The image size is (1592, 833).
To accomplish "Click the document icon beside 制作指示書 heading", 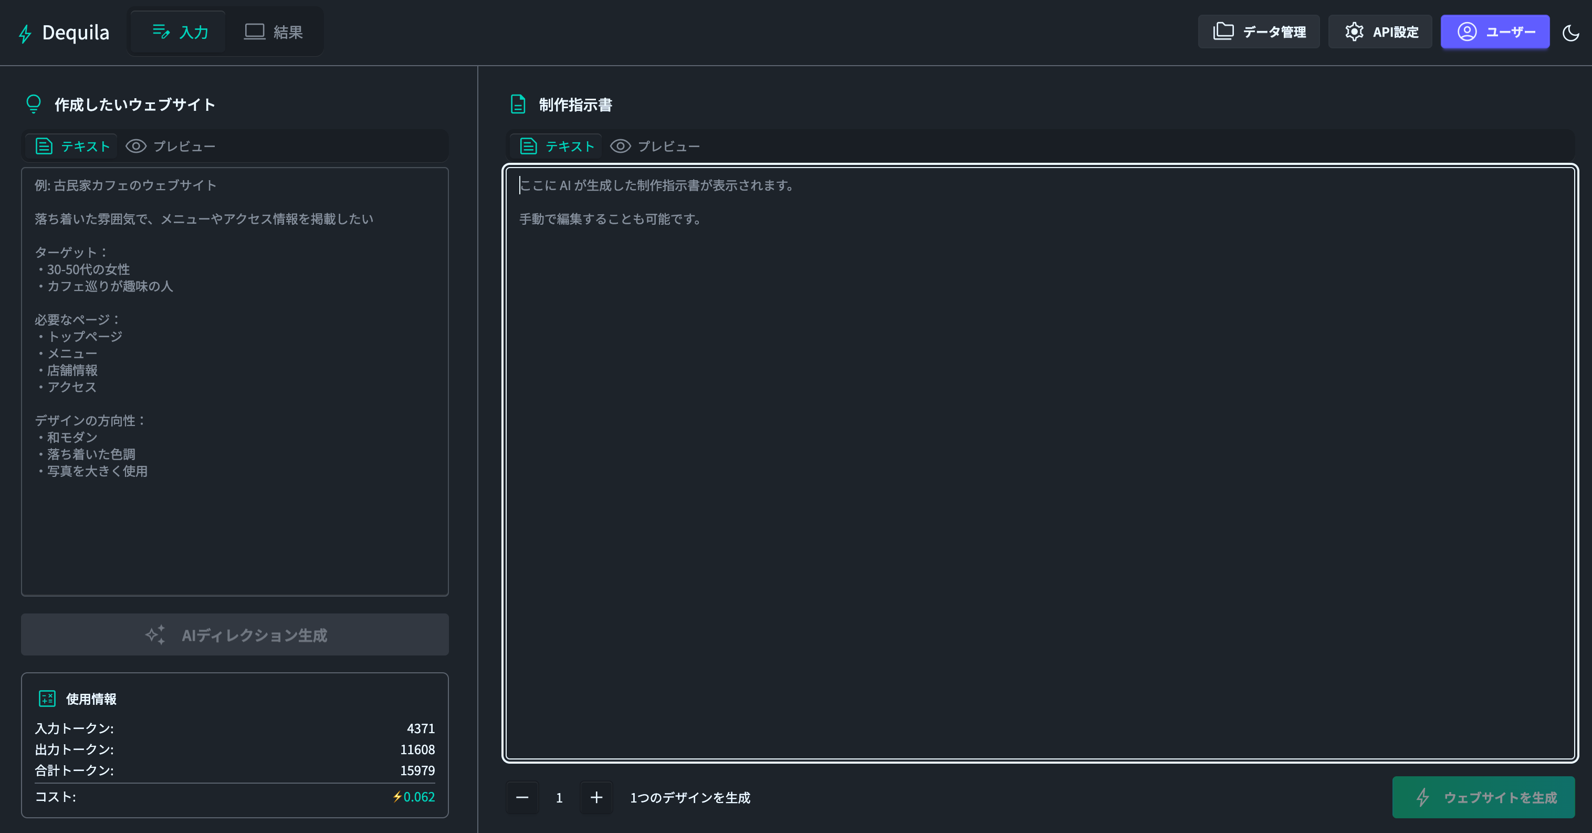I will click(x=518, y=105).
